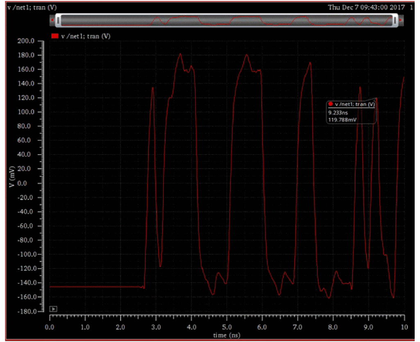Select the 'v /net1; tran (V)' legend label
The image size is (420, 342).
(x=86, y=36)
